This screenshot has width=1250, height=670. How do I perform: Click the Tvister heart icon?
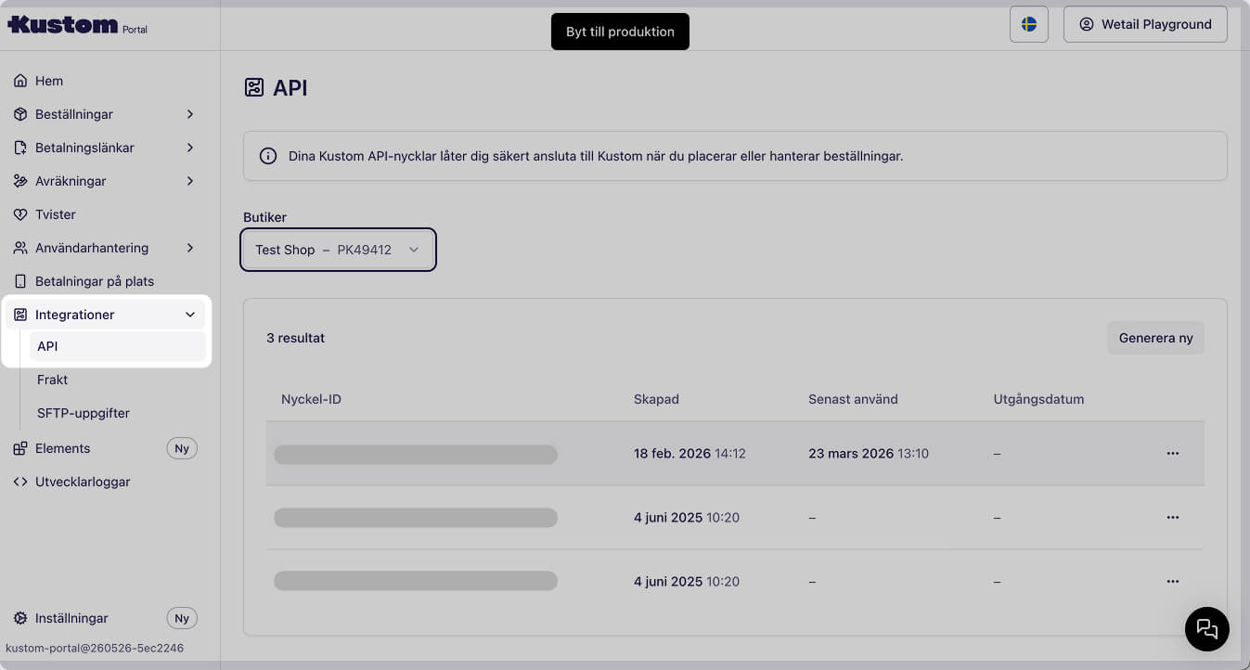click(x=20, y=214)
